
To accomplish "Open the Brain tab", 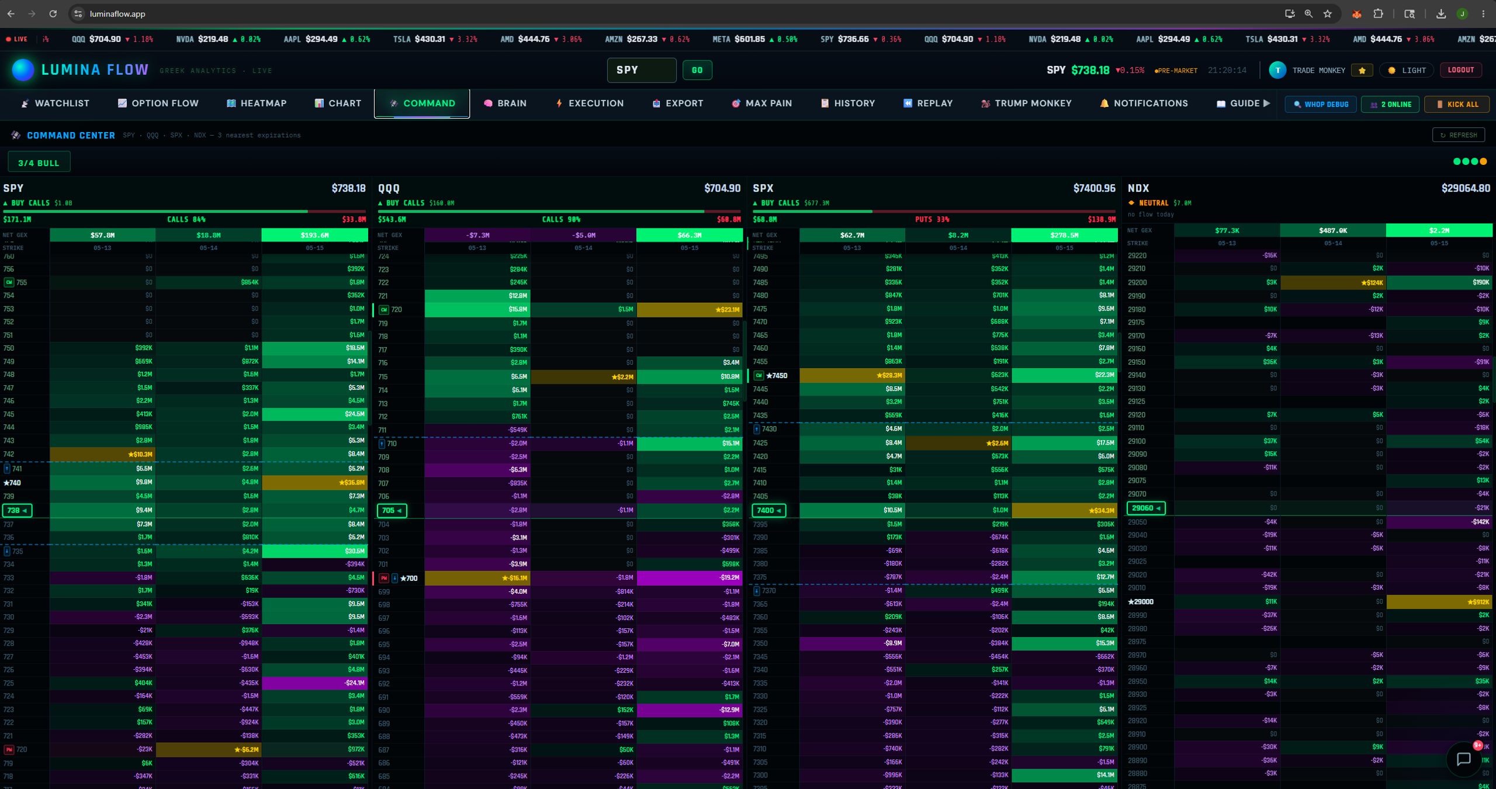I will coord(505,103).
